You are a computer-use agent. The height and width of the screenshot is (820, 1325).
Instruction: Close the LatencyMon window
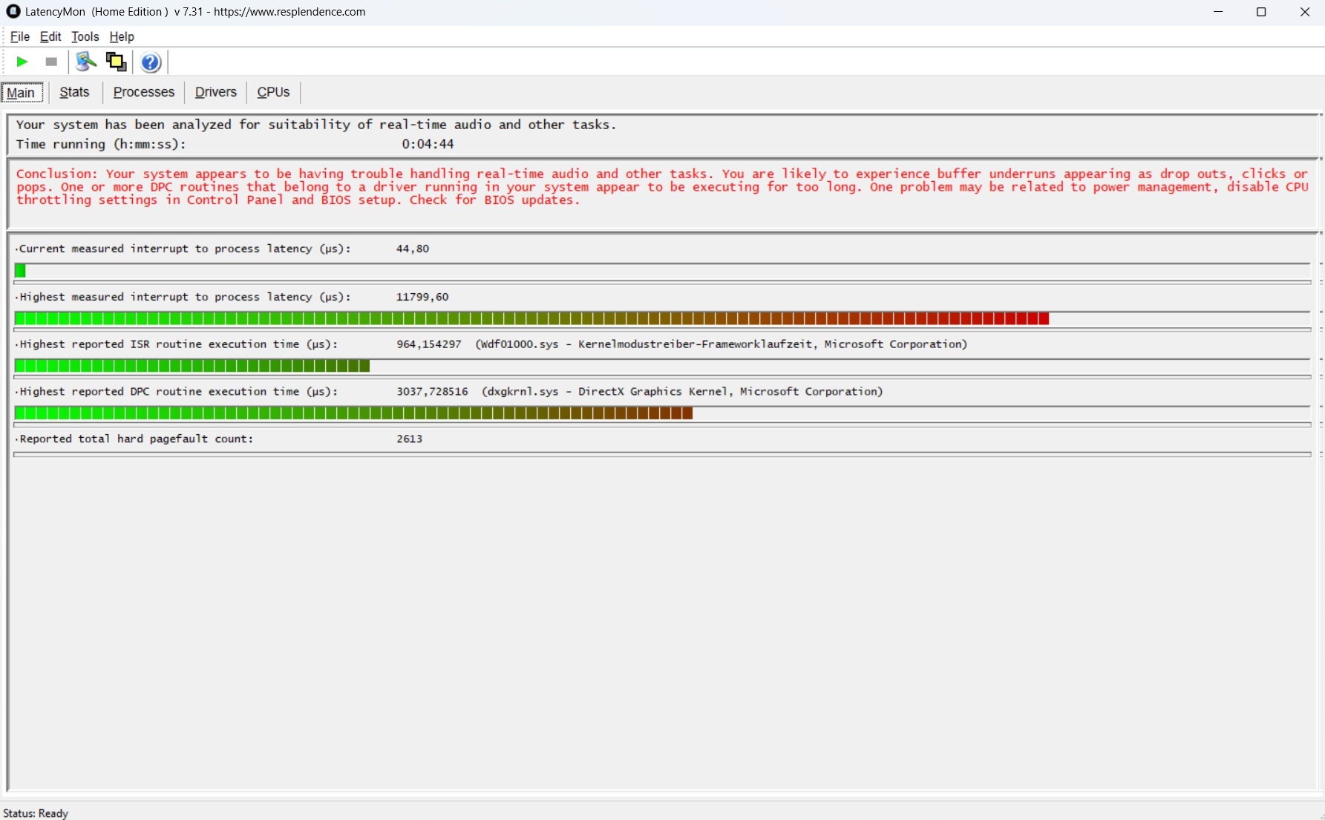1304,12
